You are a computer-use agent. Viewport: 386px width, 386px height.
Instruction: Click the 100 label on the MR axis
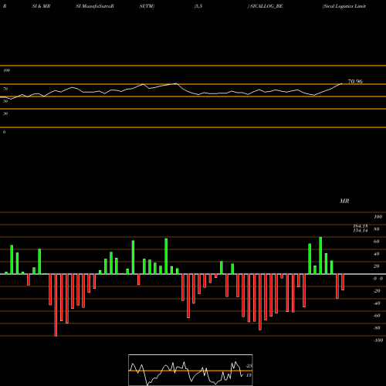pyautogui.click(x=378, y=217)
